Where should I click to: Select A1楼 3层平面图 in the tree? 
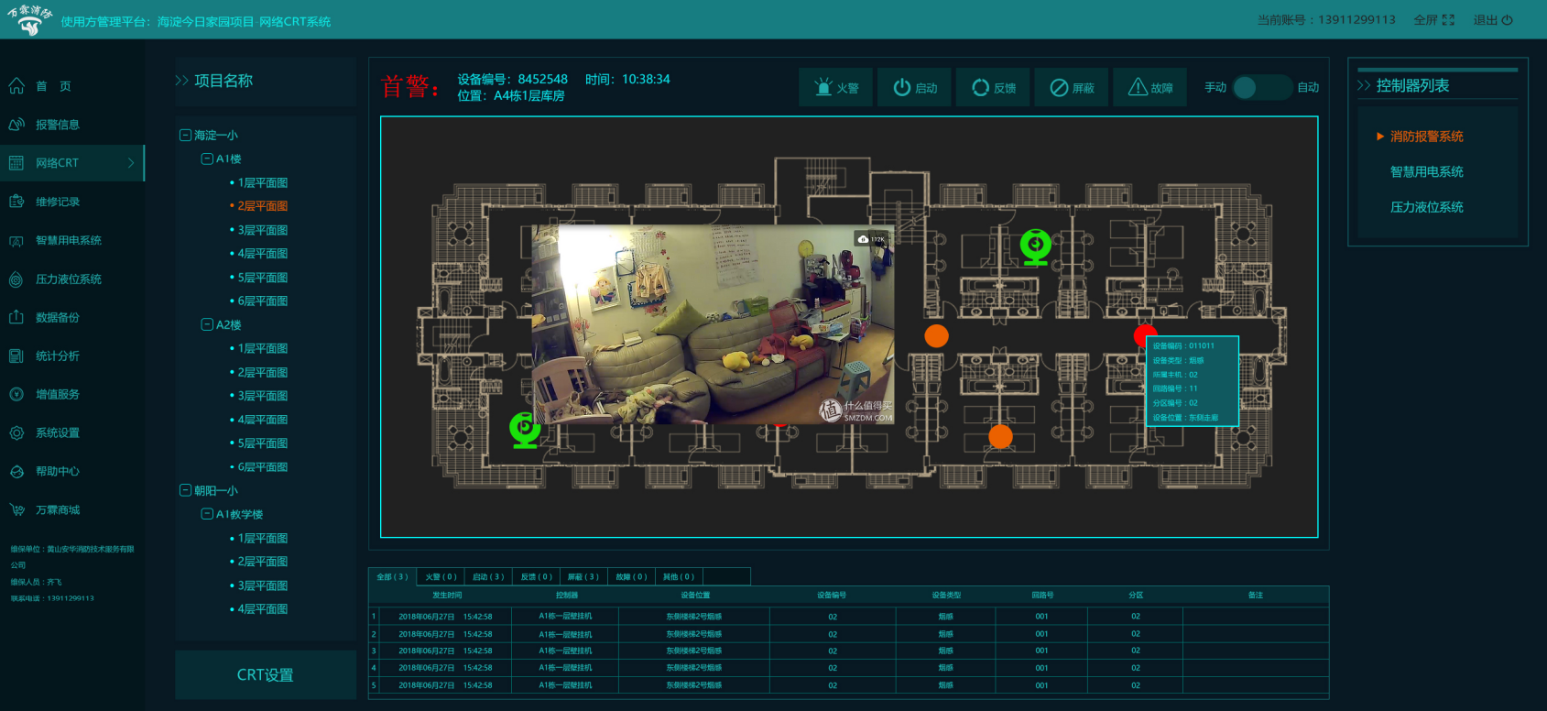pyautogui.click(x=262, y=230)
